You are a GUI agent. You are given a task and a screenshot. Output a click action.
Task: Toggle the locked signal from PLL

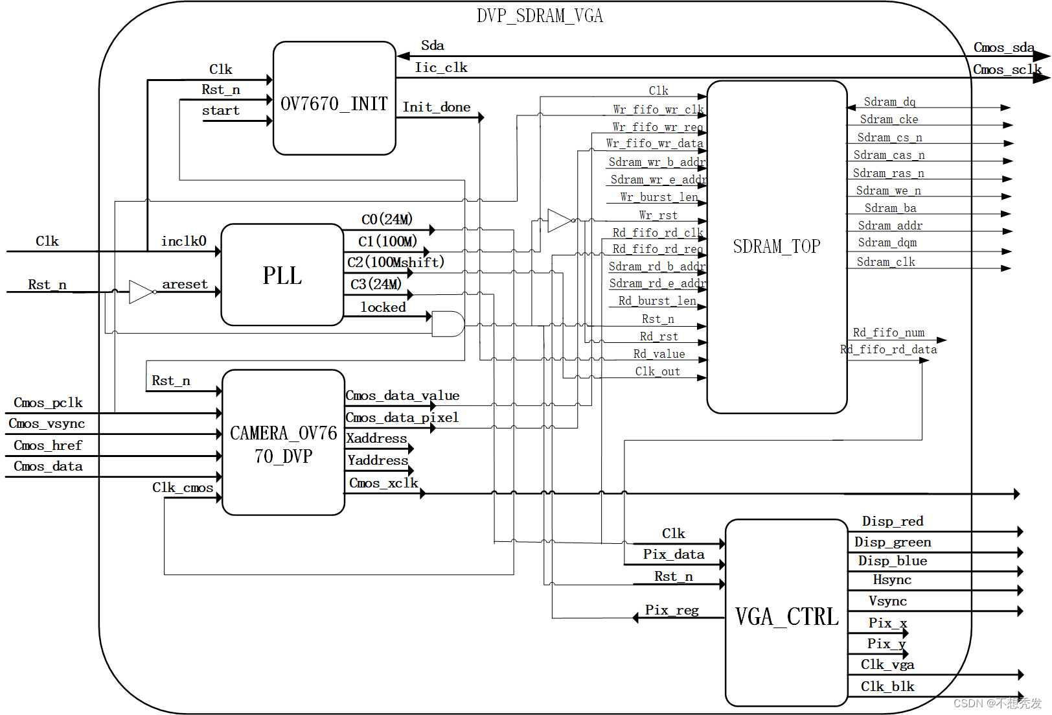pyautogui.click(x=383, y=307)
